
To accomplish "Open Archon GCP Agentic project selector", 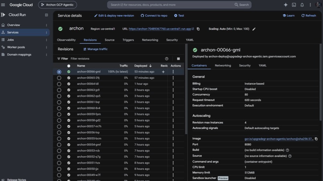I will click(x=57, y=5).
